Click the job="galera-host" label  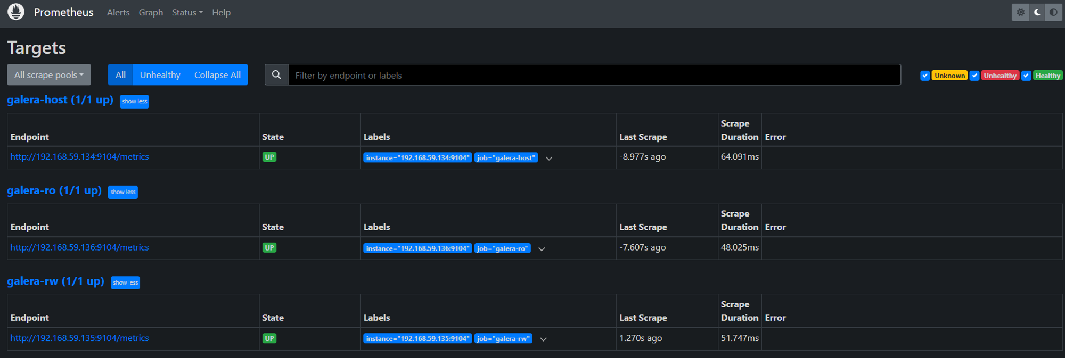coord(506,158)
